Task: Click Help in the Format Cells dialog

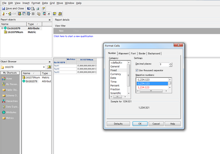Action: (173, 124)
